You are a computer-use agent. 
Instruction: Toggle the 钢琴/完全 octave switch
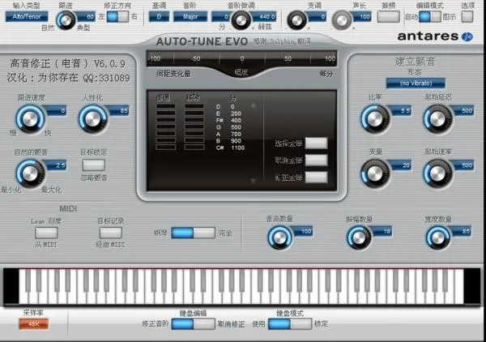point(193,233)
